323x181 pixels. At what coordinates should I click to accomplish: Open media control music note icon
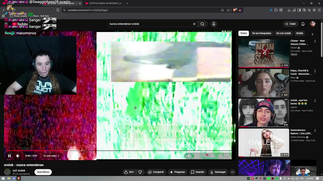294,10
